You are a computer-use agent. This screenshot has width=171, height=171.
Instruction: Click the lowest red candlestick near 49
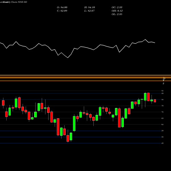pos(68,138)
